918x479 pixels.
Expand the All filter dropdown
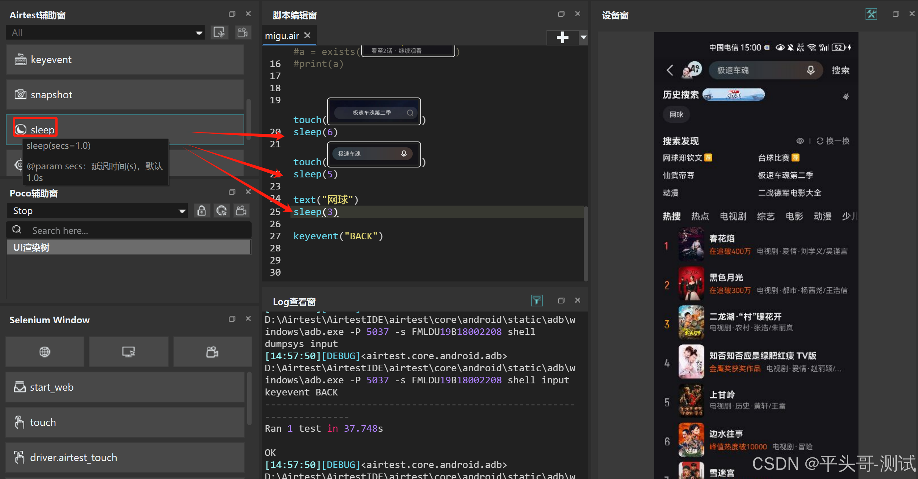199,33
